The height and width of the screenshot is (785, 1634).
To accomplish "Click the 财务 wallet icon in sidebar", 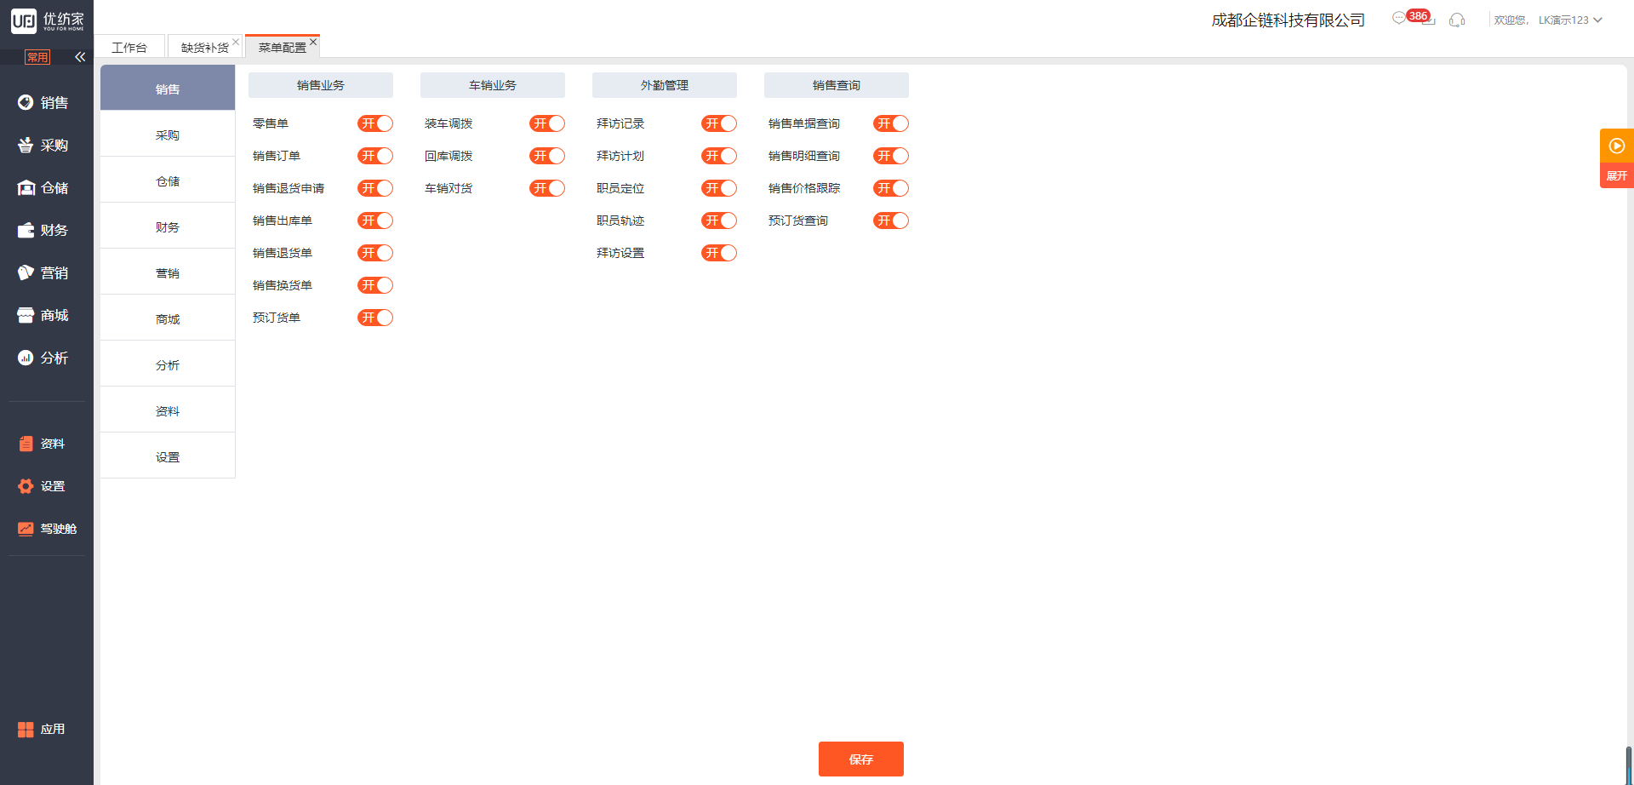I will 26,231.
